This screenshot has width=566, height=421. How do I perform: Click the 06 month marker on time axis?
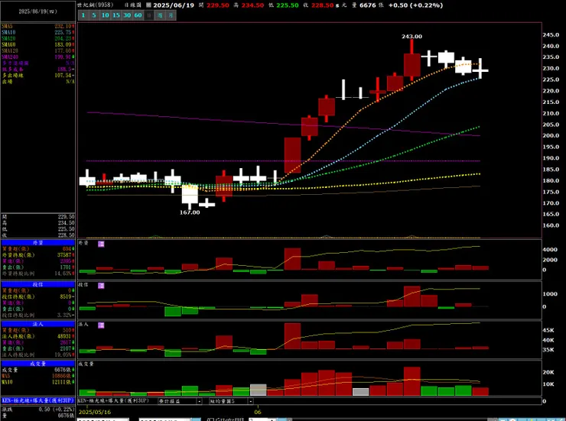tap(257, 412)
